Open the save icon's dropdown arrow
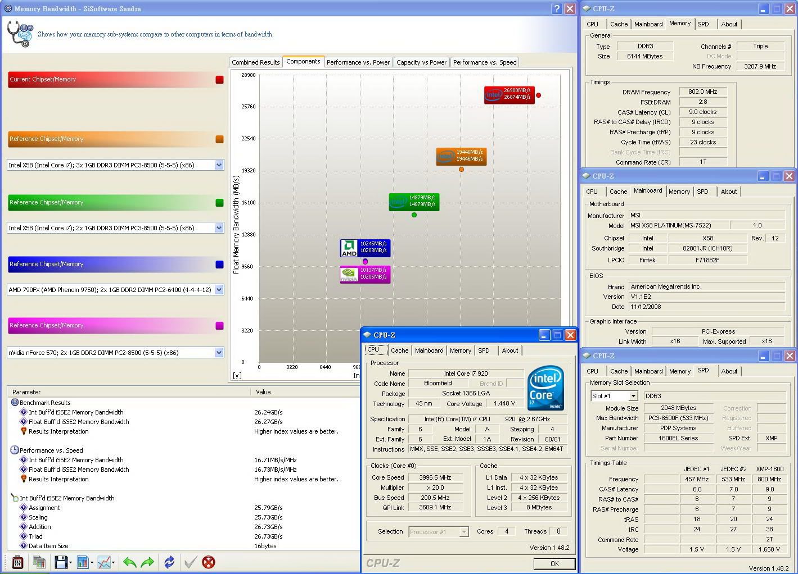798x574 pixels. (x=70, y=562)
